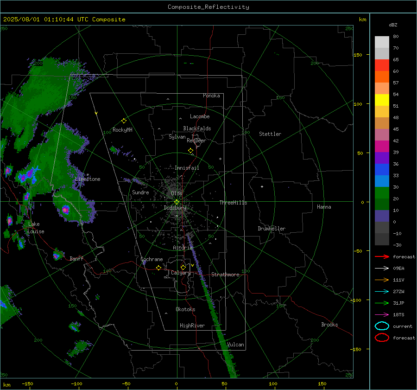The image size is (417, 390).
Task: Click the red forecast ellipse symbol
Action: coord(382,338)
